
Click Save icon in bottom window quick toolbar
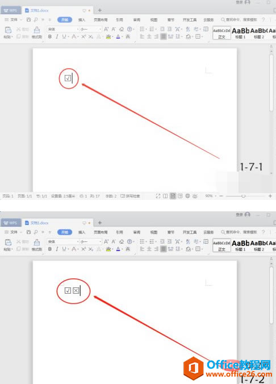(x=28, y=232)
